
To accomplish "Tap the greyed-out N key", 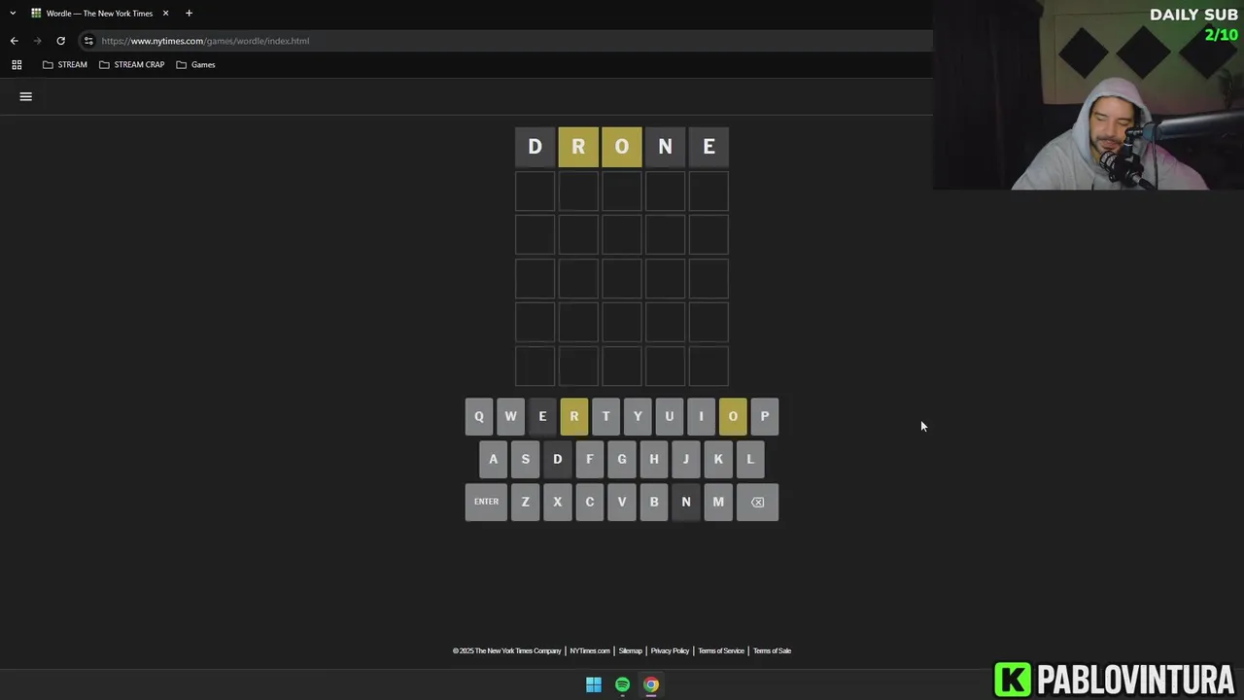I will (686, 502).
